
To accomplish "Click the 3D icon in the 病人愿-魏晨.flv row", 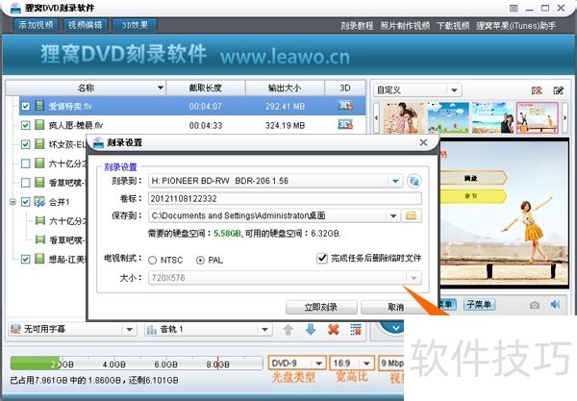I will (x=345, y=124).
